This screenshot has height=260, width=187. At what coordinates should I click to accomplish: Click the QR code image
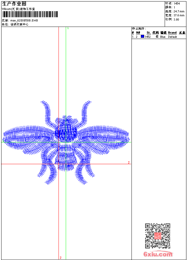157,236
